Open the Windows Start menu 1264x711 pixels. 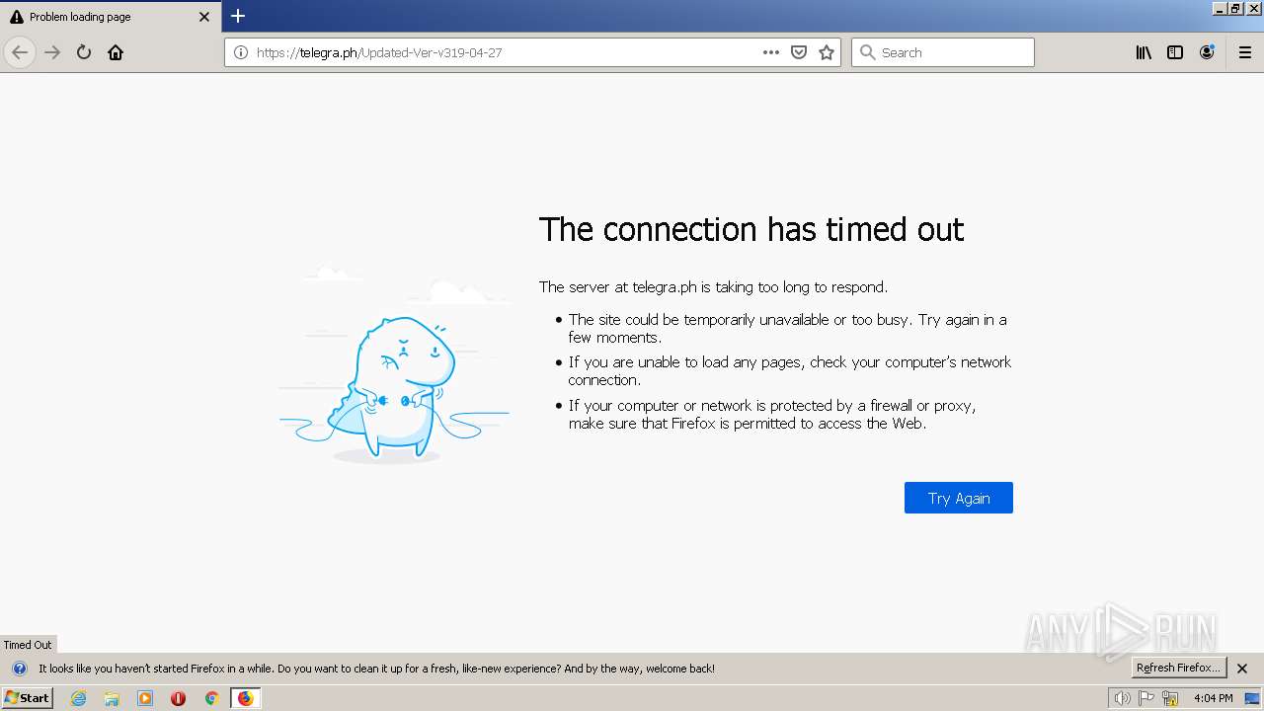click(x=28, y=698)
